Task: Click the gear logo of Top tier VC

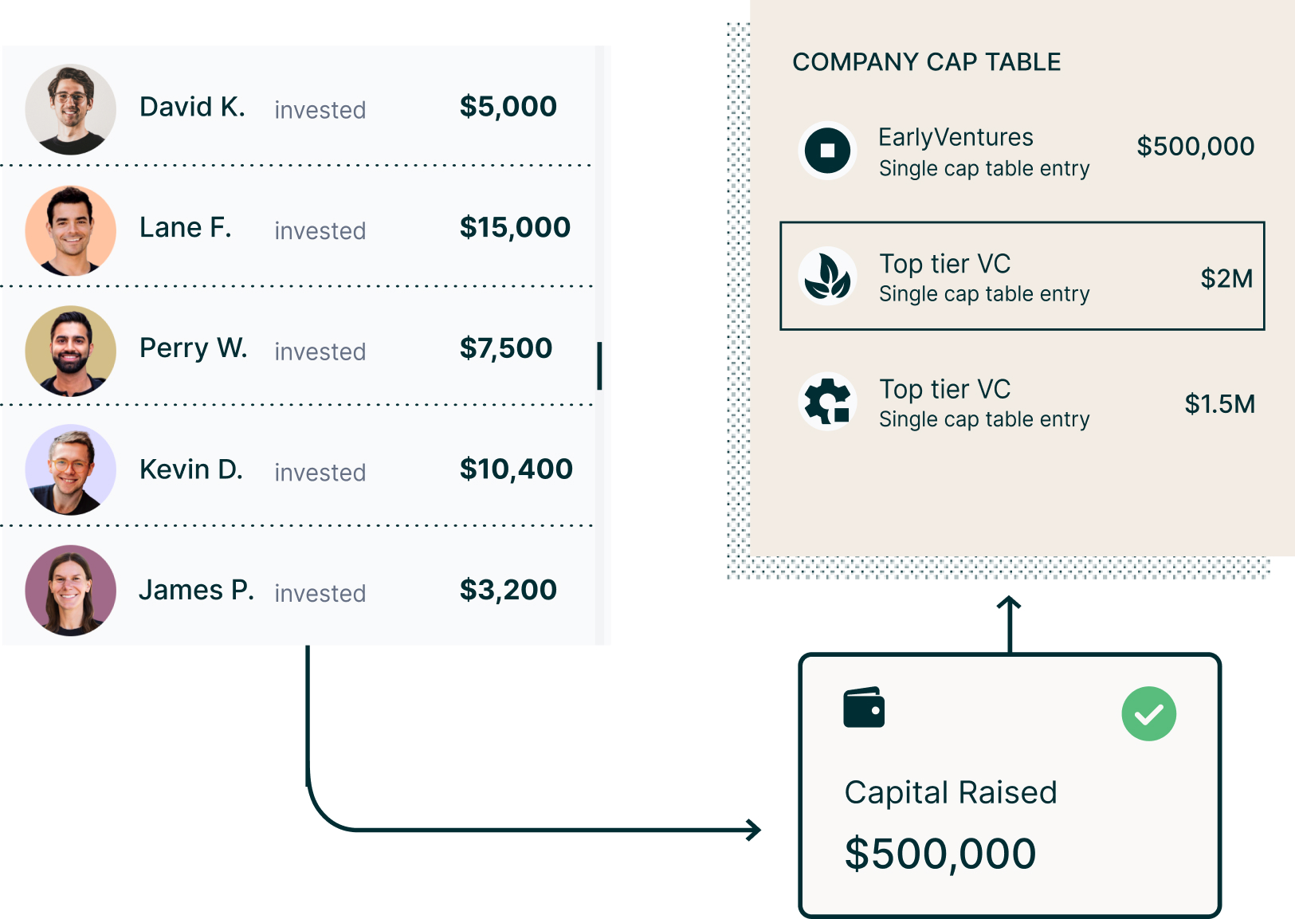Action: click(827, 402)
